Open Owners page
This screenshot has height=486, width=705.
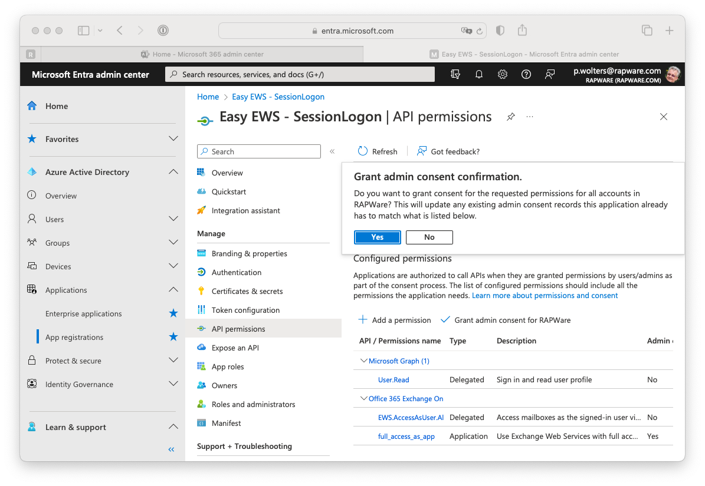tap(224, 385)
